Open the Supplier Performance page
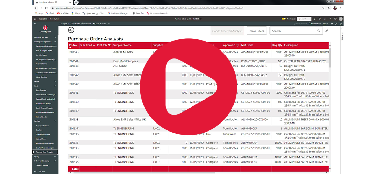 (43, 134)
